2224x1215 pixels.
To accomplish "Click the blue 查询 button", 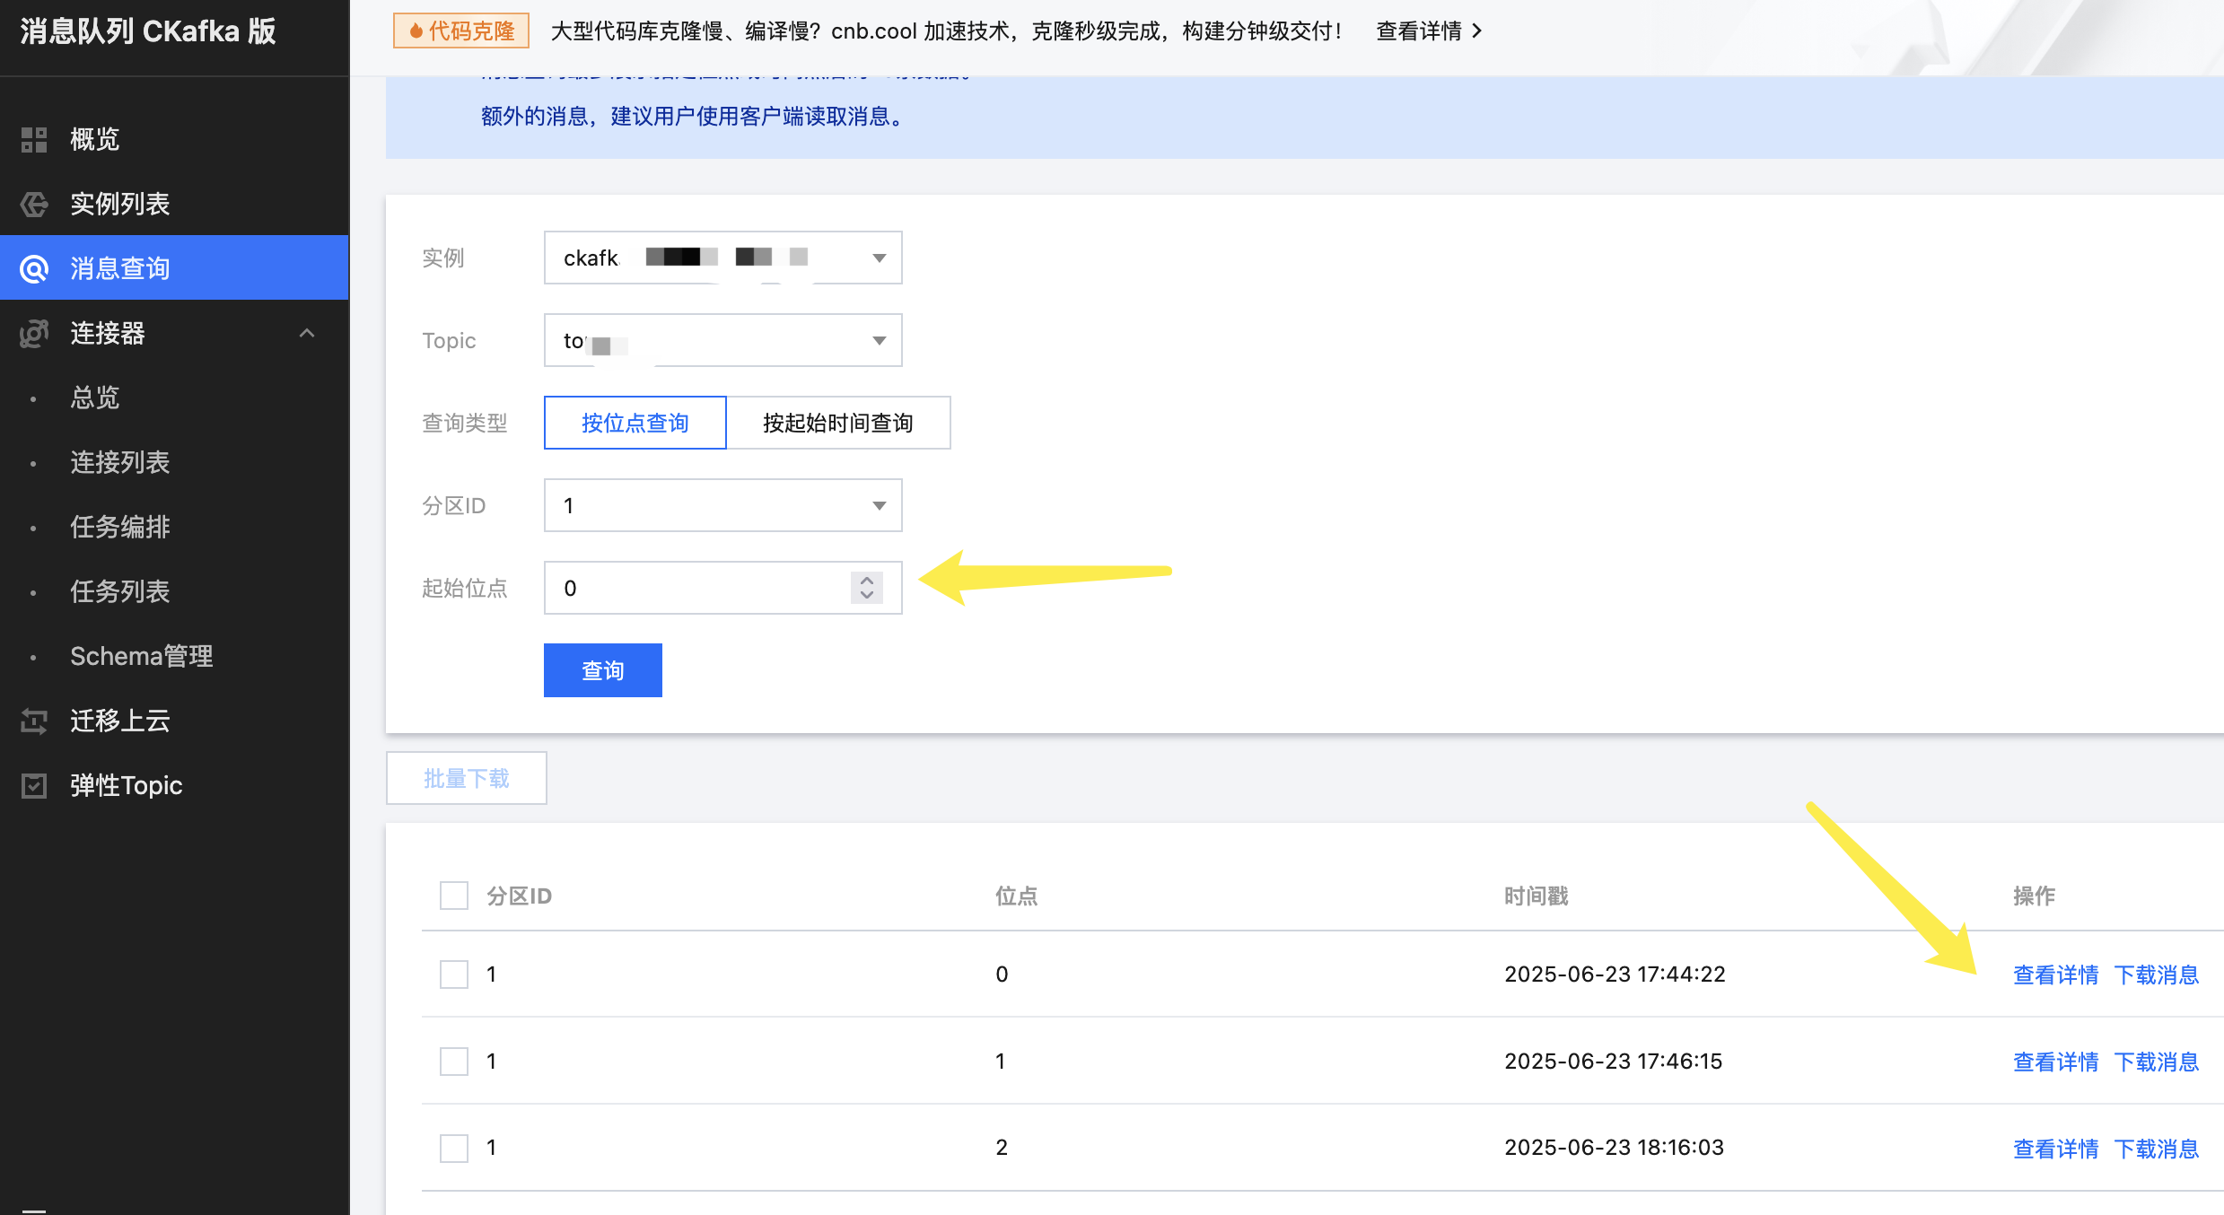I will pos(602,670).
